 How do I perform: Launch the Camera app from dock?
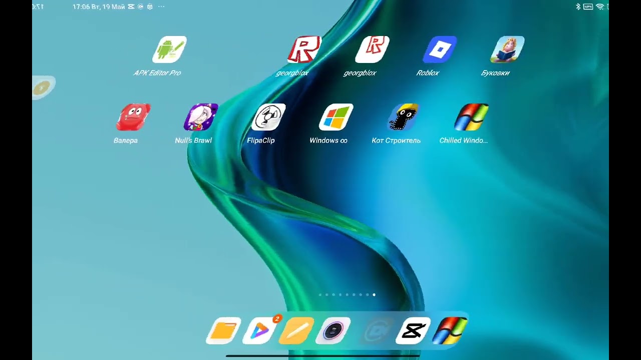click(x=333, y=330)
